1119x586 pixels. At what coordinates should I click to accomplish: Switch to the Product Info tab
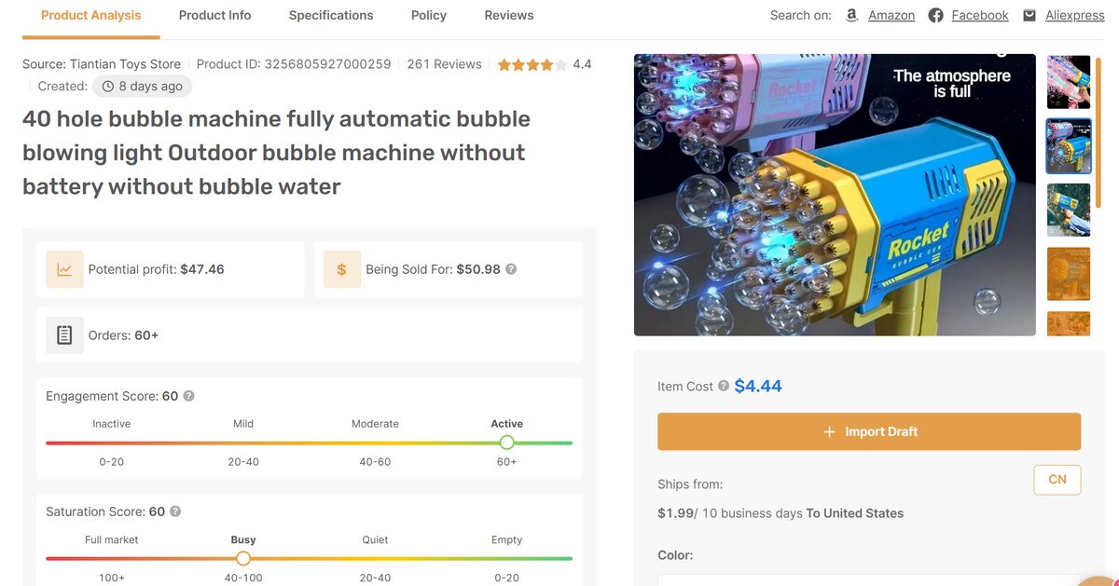coord(214,15)
